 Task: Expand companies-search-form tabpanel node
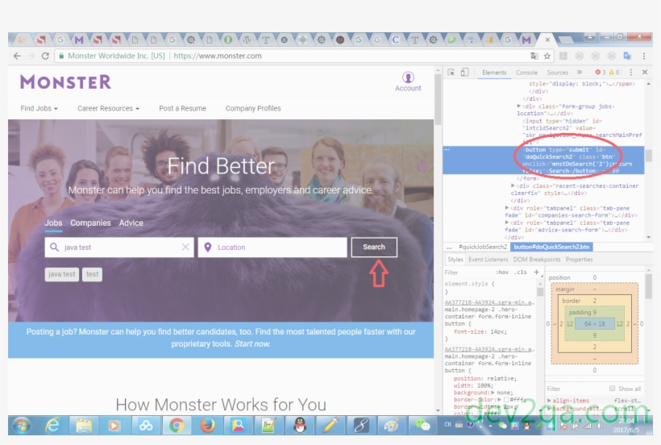[x=507, y=208]
